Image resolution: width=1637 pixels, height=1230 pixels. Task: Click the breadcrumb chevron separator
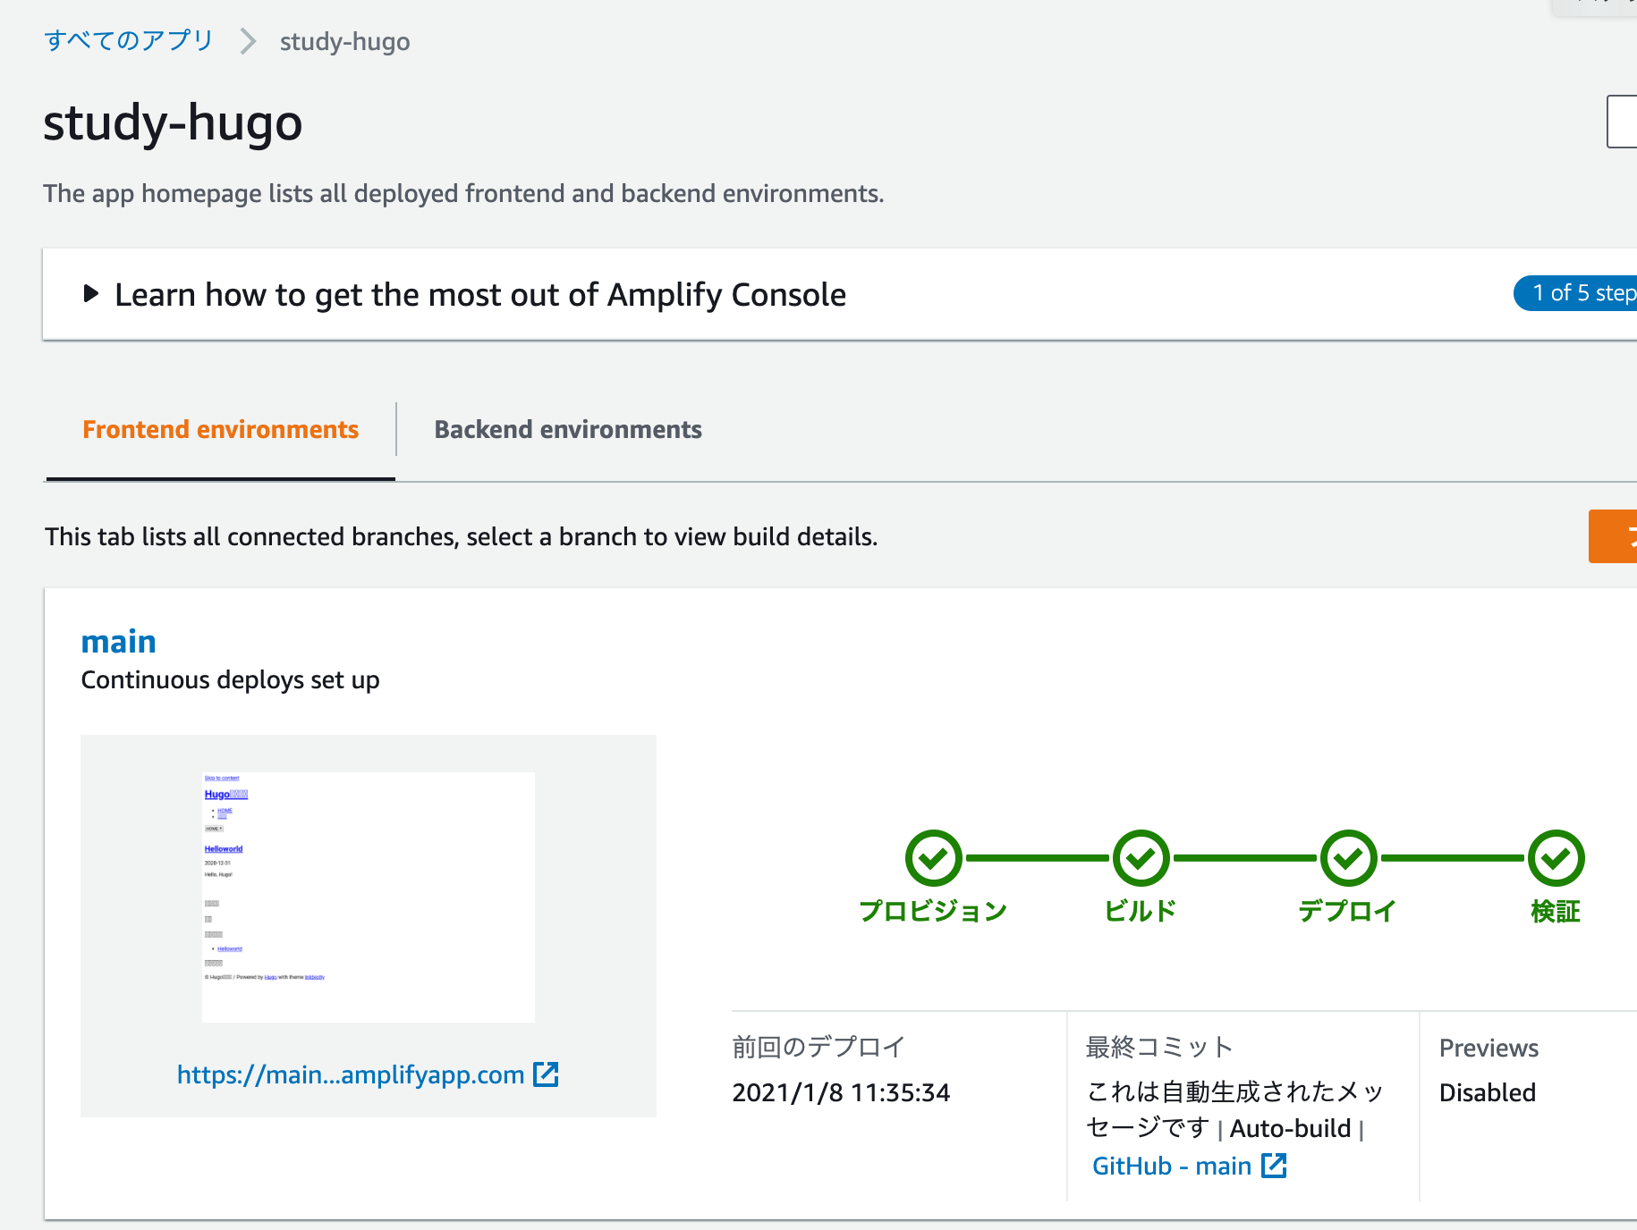(x=248, y=41)
